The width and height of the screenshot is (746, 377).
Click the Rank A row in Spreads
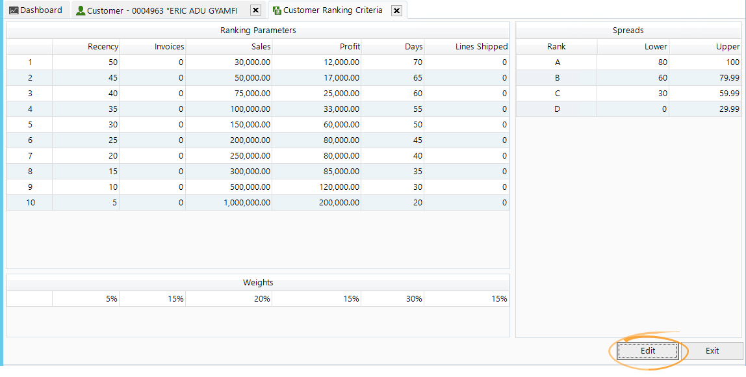[556, 62]
